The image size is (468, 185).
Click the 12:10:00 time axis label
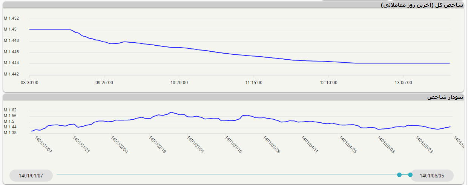329,82
